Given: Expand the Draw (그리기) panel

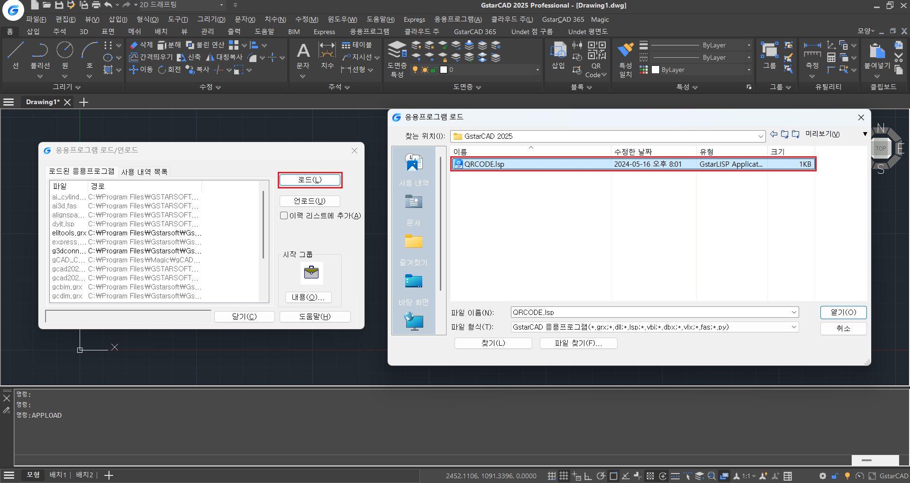Looking at the screenshot, I should pyautogui.click(x=67, y=87).
